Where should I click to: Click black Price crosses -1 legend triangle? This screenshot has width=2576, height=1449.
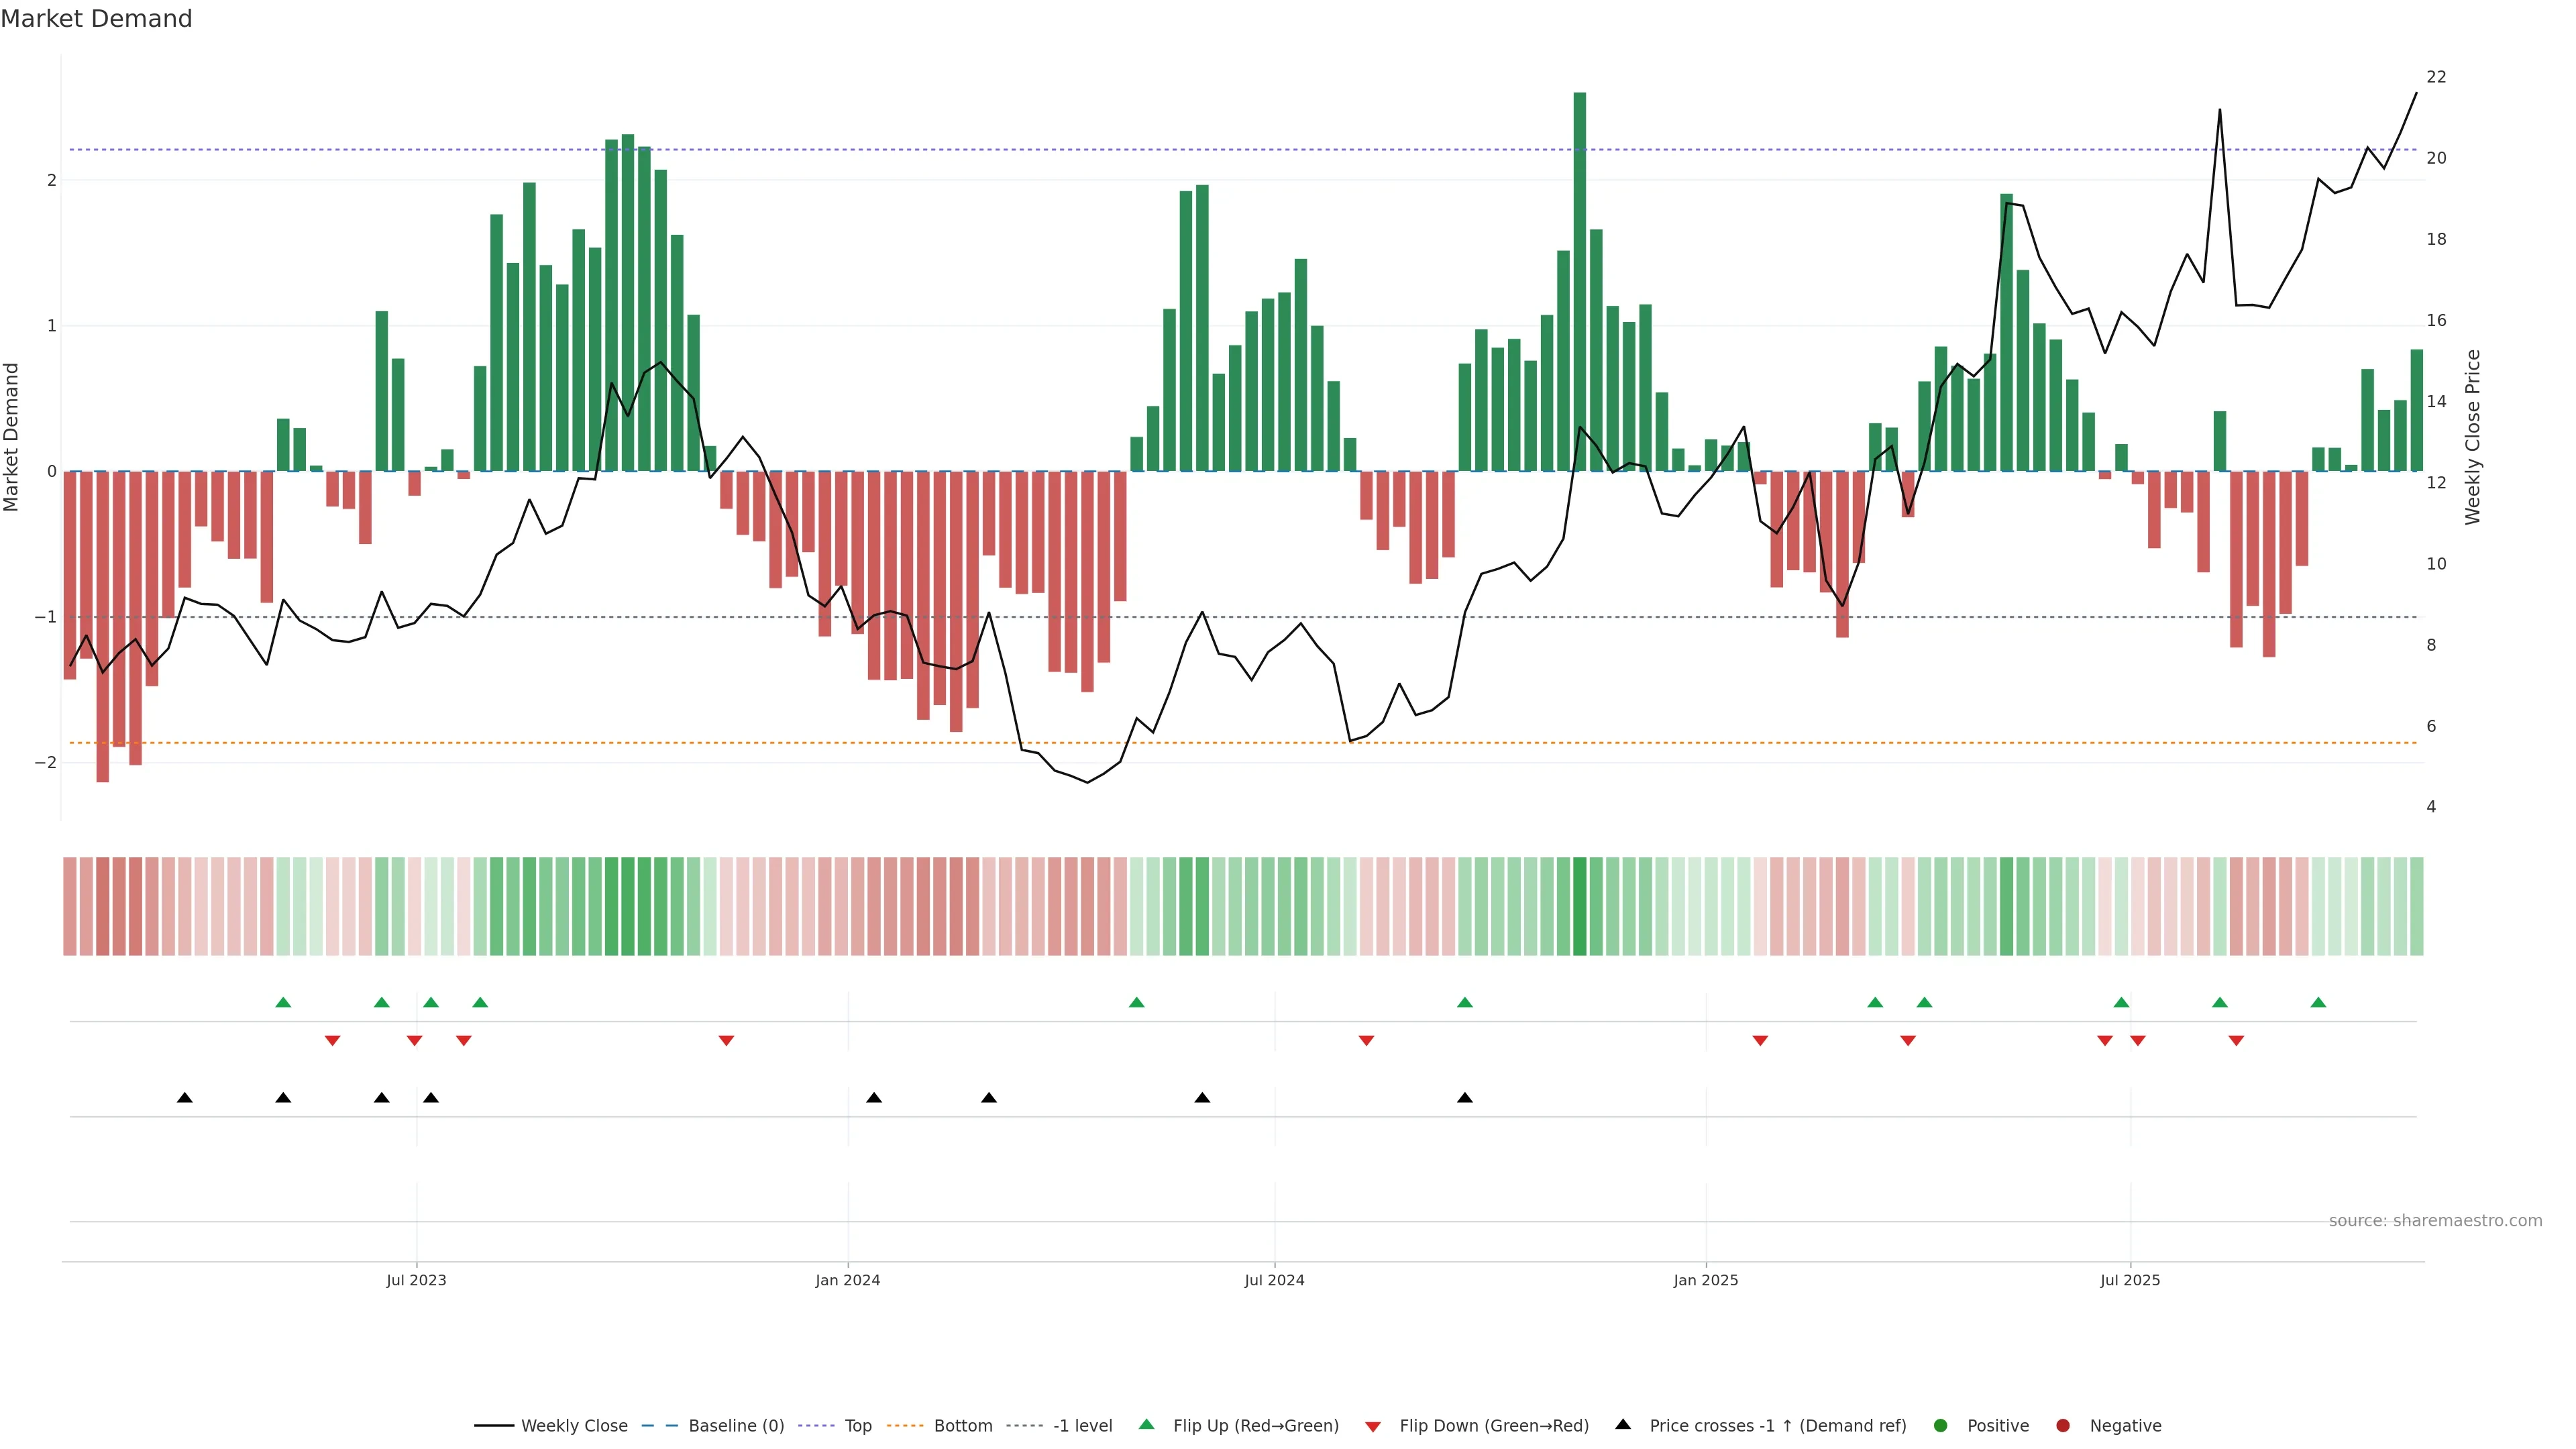coord(1623,1424)
